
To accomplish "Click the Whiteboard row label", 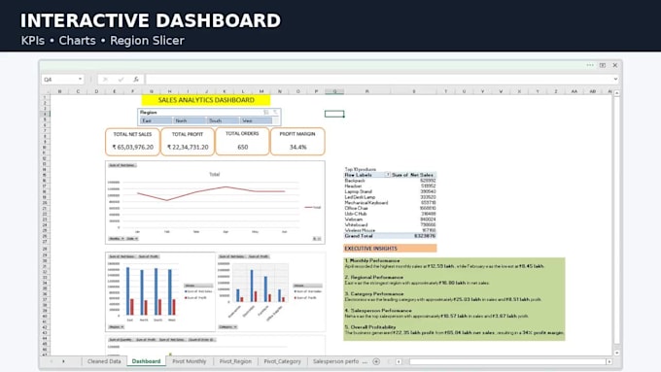I will point(356,225).
